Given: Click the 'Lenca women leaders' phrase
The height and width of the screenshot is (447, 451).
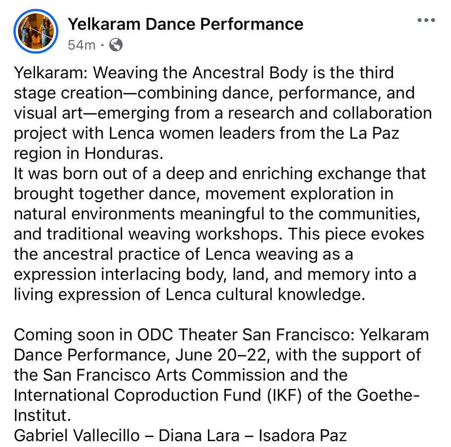Looking at the screenshot, I should [x=192, y=133].
